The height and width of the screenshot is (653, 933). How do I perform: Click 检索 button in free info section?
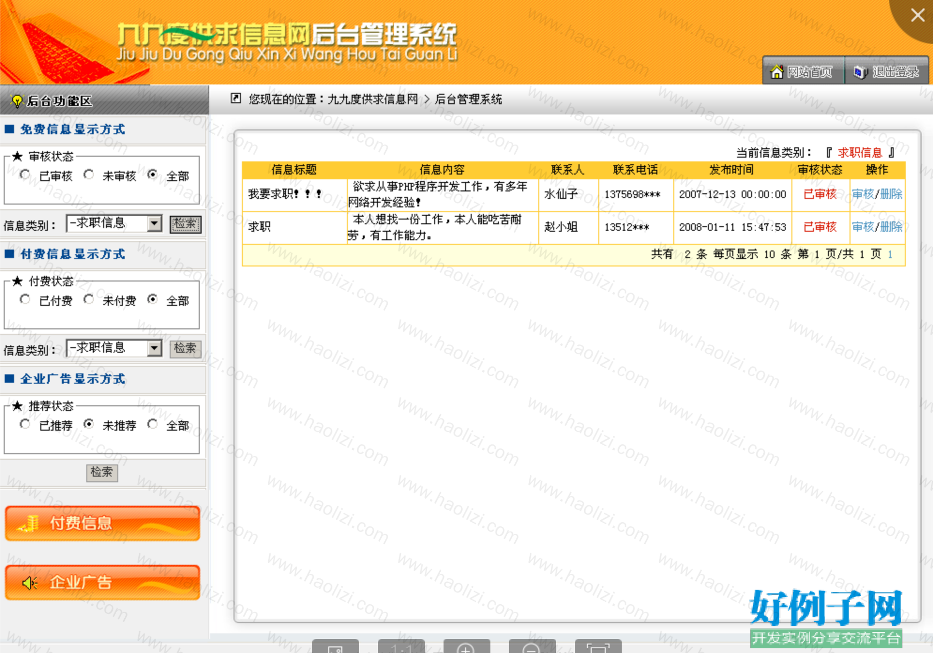185,224
